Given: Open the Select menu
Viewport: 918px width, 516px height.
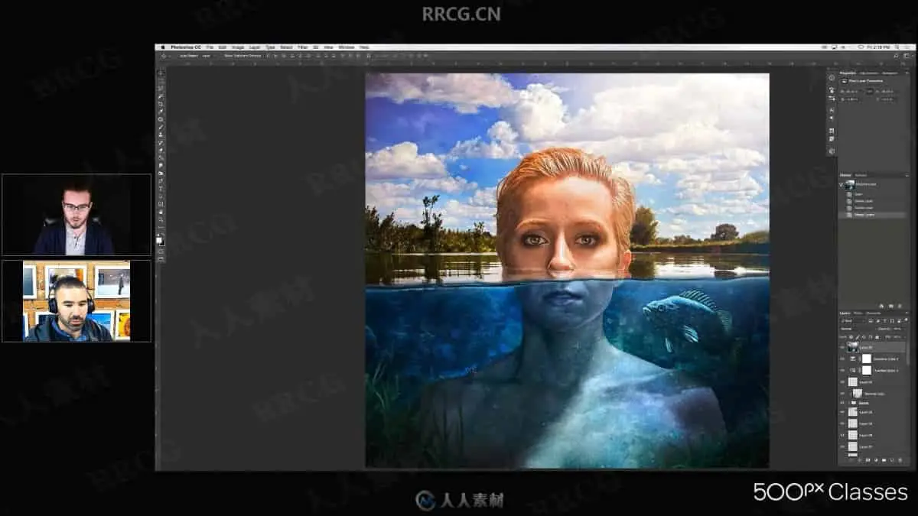Looking at the screenshot, I should pos(286,47).
